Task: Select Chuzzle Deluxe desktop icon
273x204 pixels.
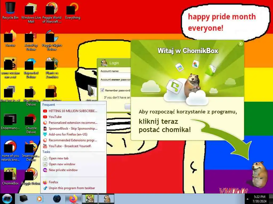Action: 31,123
